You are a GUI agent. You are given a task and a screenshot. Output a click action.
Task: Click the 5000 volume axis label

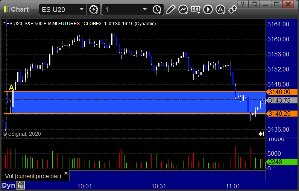pyautogui.click(x=274, y=153)
